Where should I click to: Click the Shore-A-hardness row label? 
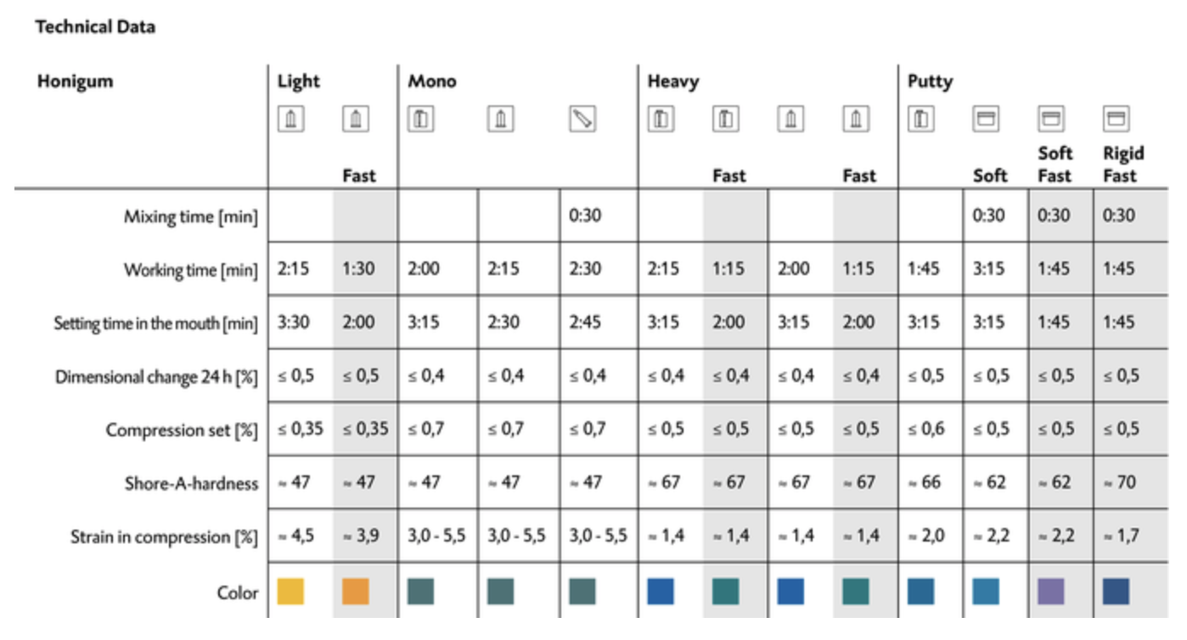tap(192, 484)
